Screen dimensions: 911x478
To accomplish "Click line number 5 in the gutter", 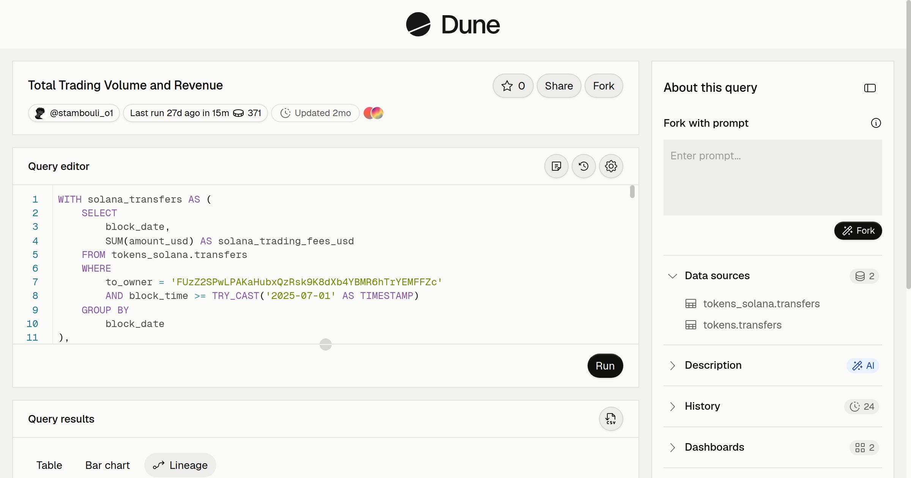I will click(35, 255).
